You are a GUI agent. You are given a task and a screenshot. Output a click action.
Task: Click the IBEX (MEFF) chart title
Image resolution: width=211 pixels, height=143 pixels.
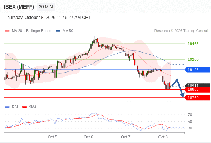coord(19,7)
